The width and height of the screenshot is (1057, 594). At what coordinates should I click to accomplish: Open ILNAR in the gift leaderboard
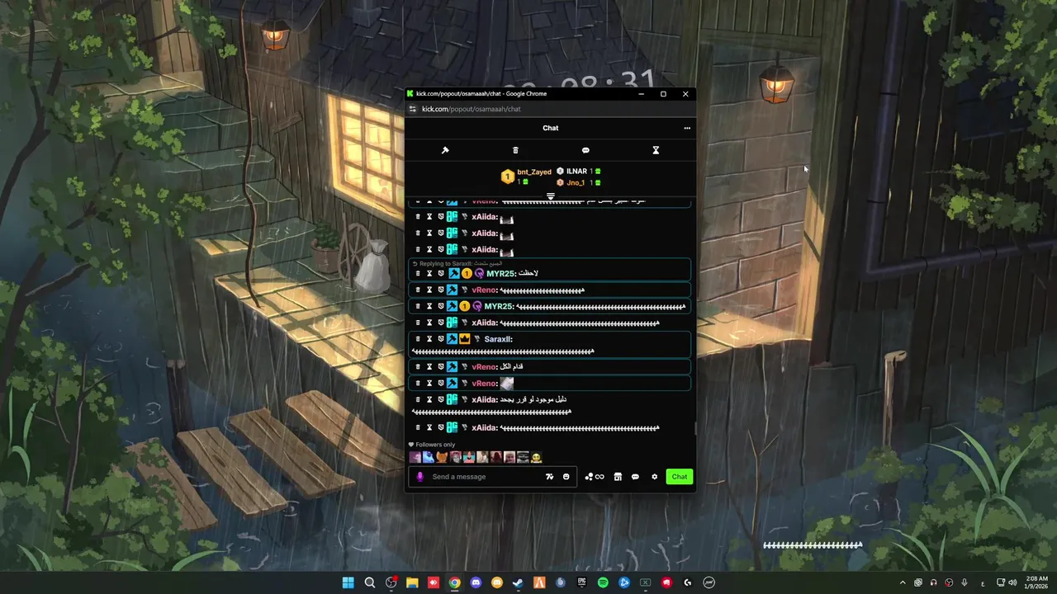576,171
